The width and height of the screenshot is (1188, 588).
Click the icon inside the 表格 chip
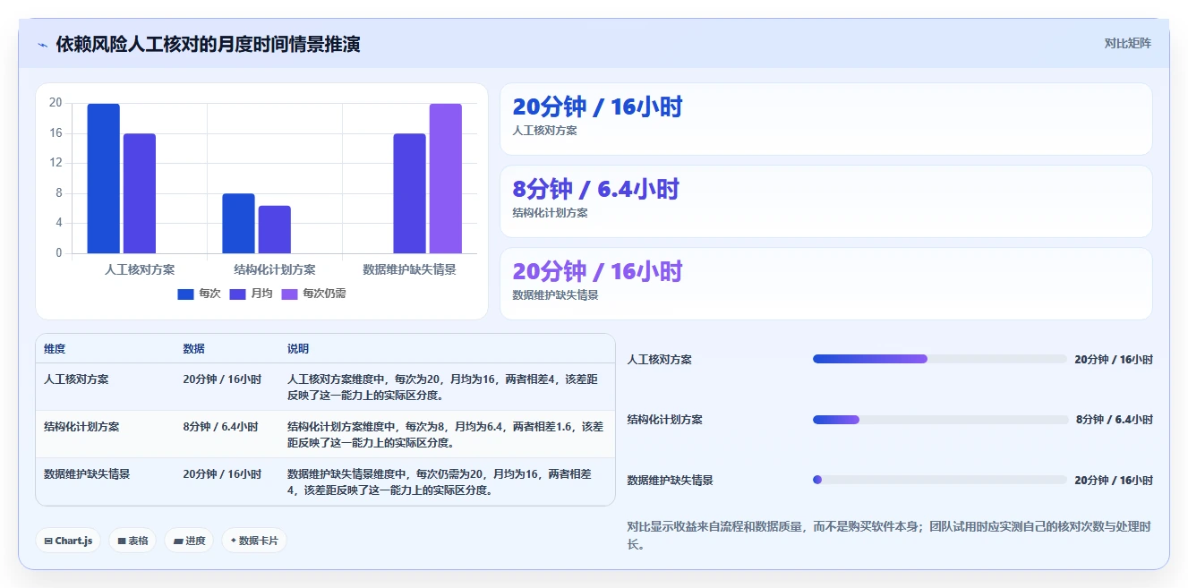click(122, 541)
